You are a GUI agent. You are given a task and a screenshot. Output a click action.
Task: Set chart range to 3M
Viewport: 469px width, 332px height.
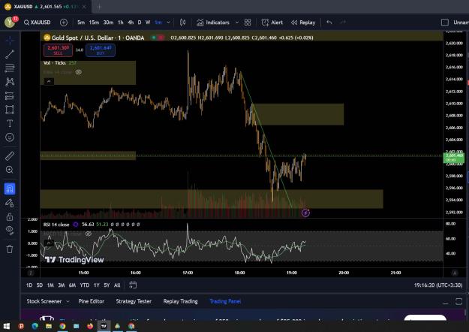coord(62,285)
